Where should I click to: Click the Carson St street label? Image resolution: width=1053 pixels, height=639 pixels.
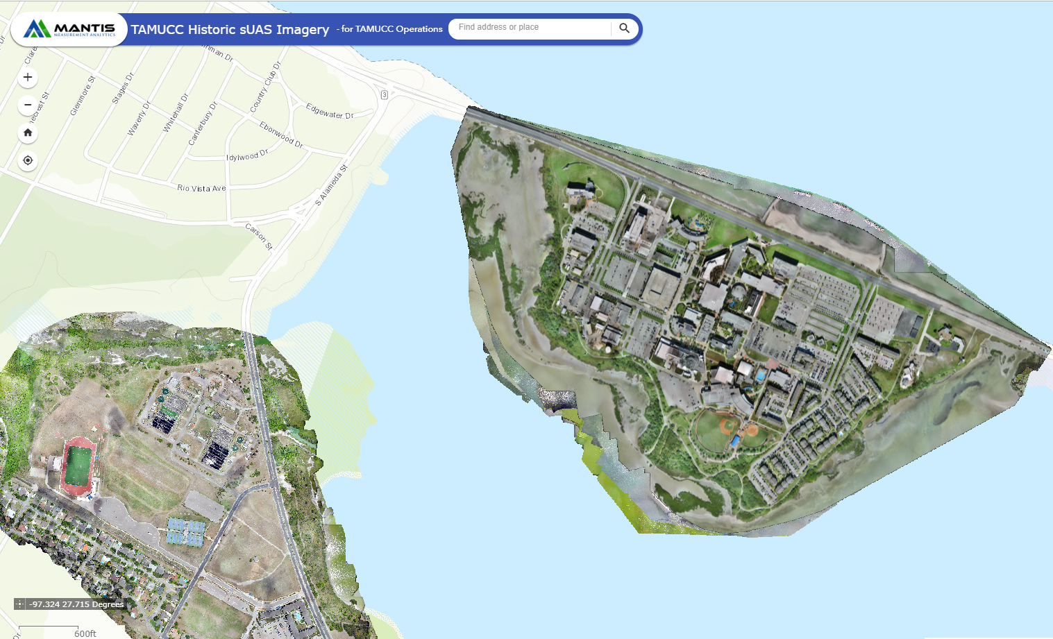259,236
